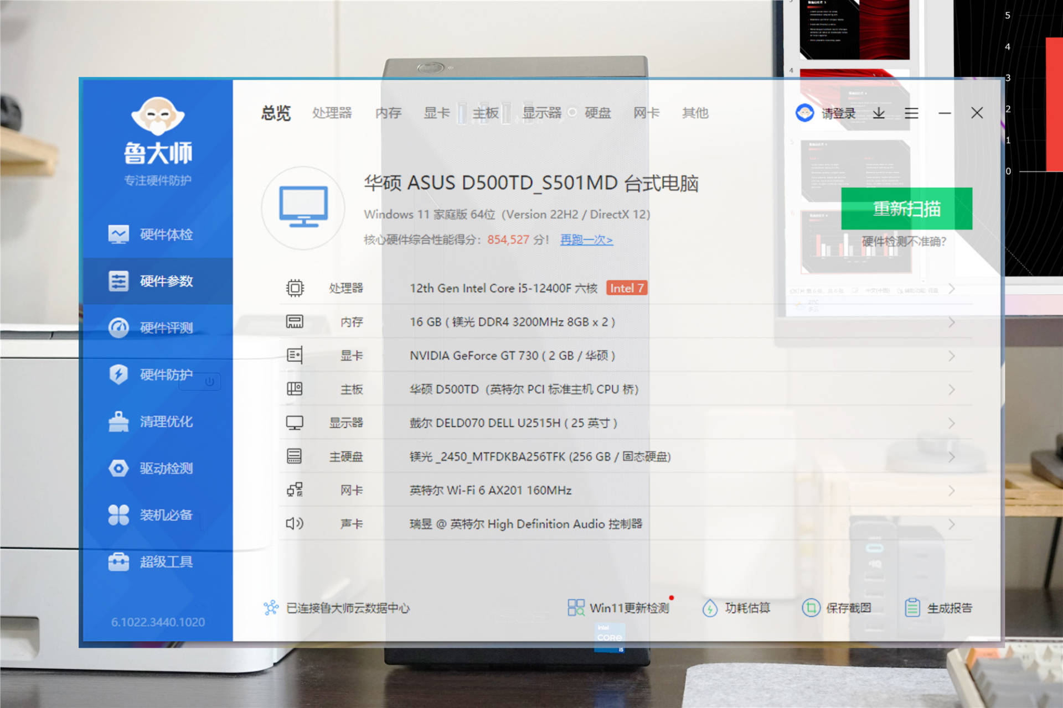Click the 处理器 CPU chip icon
The height and width of the screenshot is (708, 1063).
pyautogui.click(x=295, y=288)
